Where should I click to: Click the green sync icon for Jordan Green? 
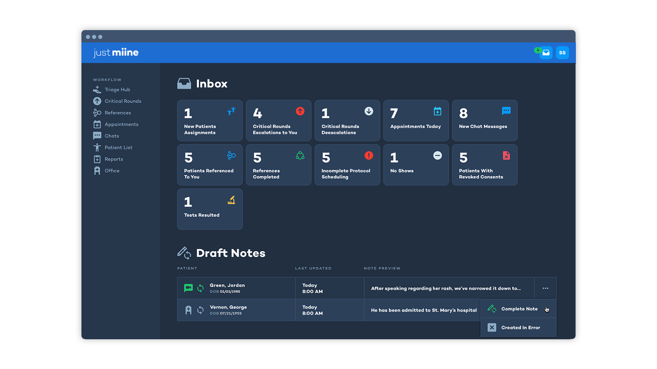(x=201, y=288)
